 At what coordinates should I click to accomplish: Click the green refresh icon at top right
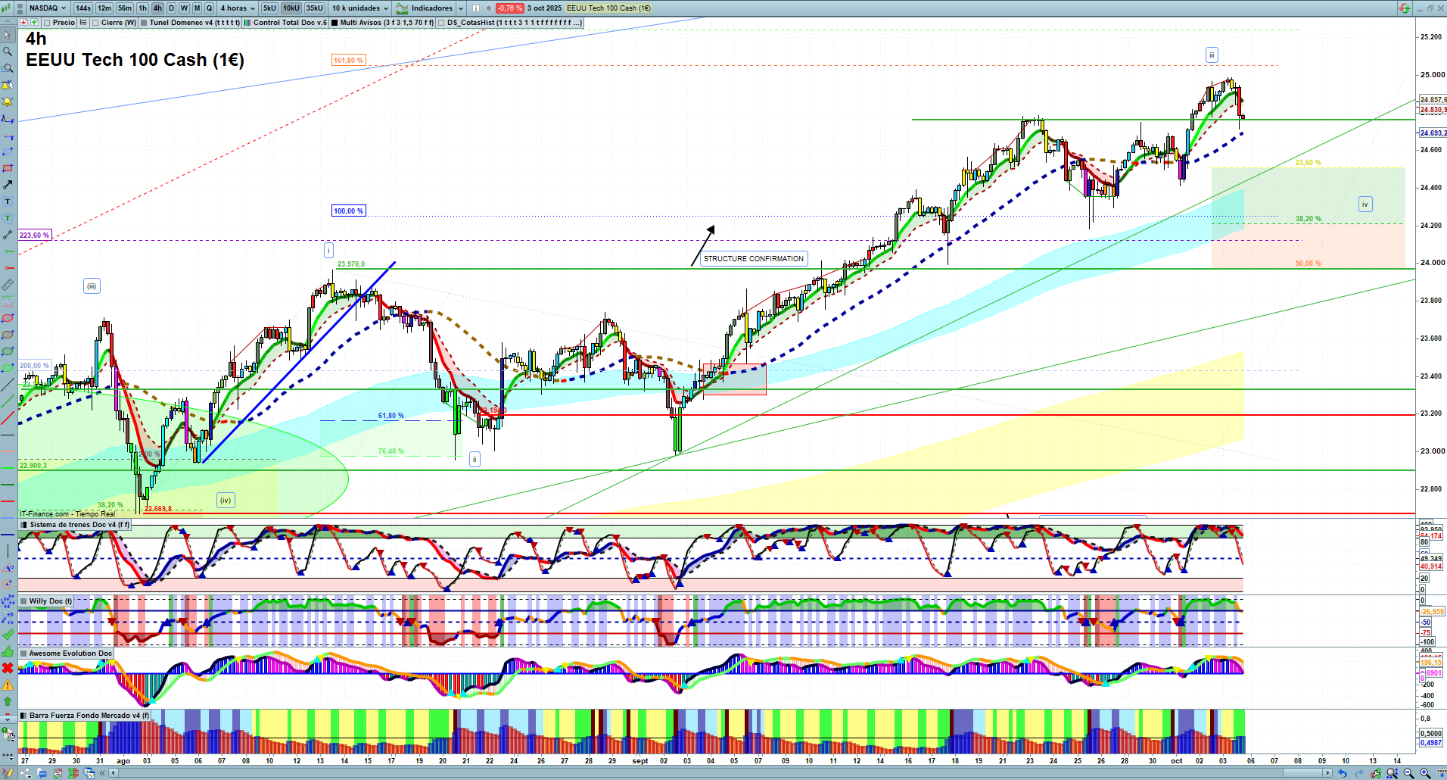pyautogui.click(x=1405, y=8)
